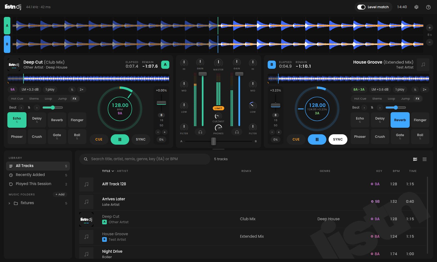Screen dimensions: 437x262
Task: Open the Hot Cue tab on deck A
Action: (x=17, y=99)
